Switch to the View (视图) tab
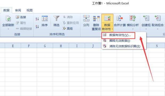 [30, 10]
